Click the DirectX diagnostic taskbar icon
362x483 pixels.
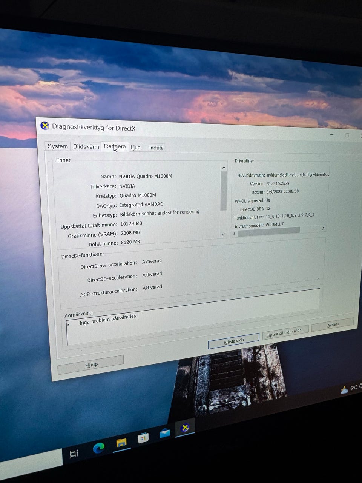pos(185,428)
